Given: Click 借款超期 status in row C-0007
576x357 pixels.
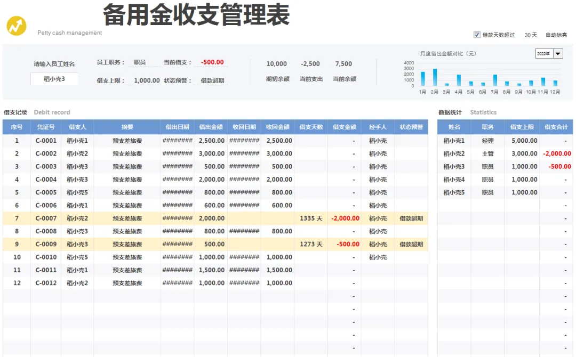Looking at the screenshot, I should click(x=411, y=218).
